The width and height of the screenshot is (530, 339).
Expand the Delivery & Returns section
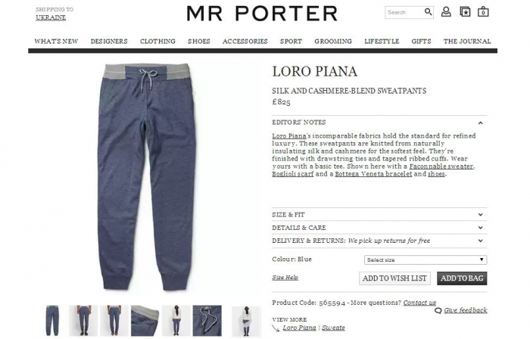point(379,241)
